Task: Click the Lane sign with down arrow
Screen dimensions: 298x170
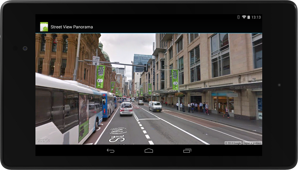Action: tap(96, 61)
